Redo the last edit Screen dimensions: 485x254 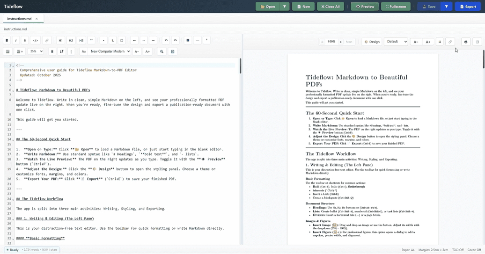coord(176,41)
